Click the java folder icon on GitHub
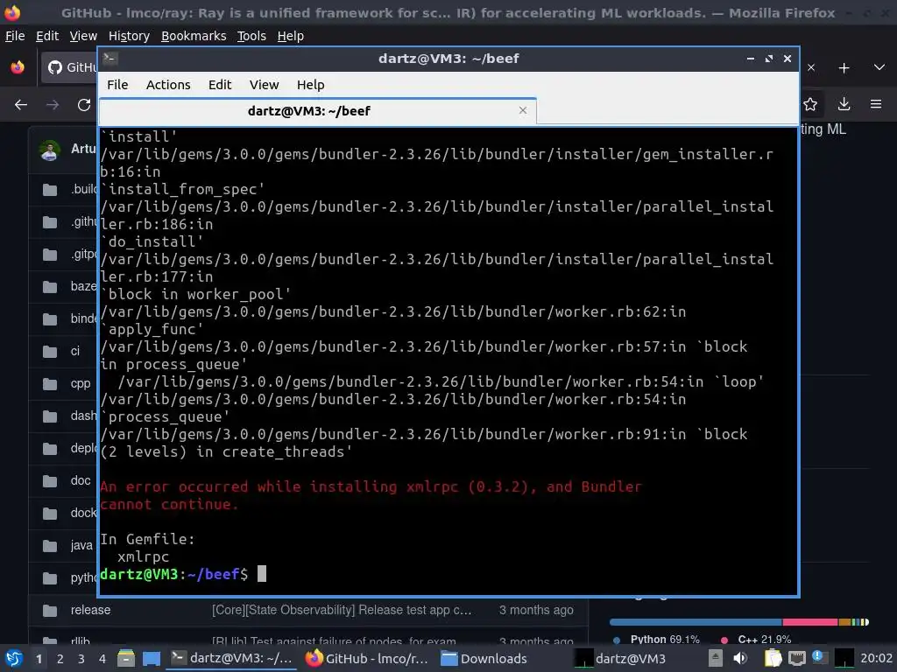 [50, 546]
